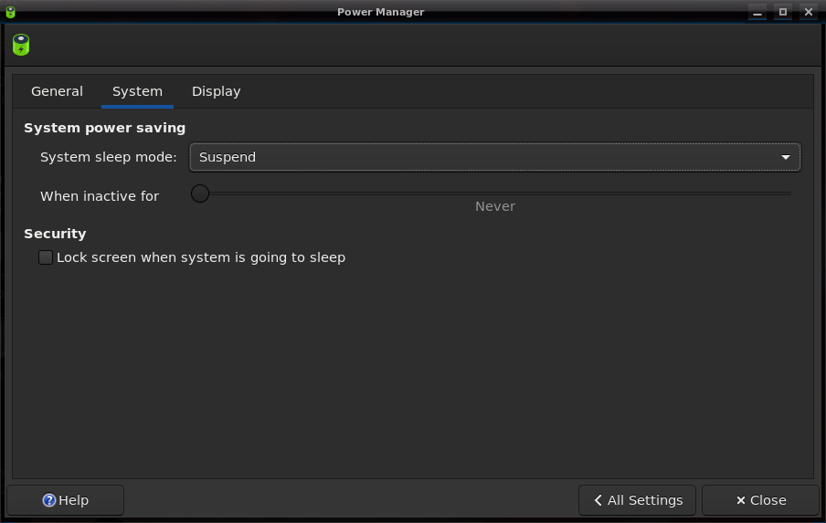Viewport: 826px width, 523px height.
Task: Minimize the Power Manager window
Action: point(757,12)
